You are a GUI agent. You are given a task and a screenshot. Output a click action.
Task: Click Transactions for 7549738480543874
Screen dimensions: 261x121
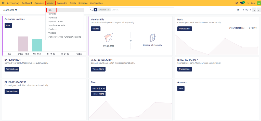coord(98,69)
